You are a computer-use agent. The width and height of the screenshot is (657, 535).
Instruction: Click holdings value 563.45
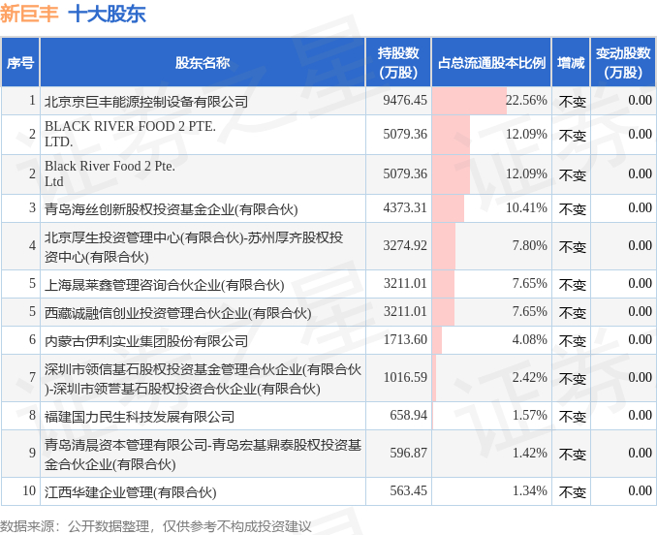[409, 490]
